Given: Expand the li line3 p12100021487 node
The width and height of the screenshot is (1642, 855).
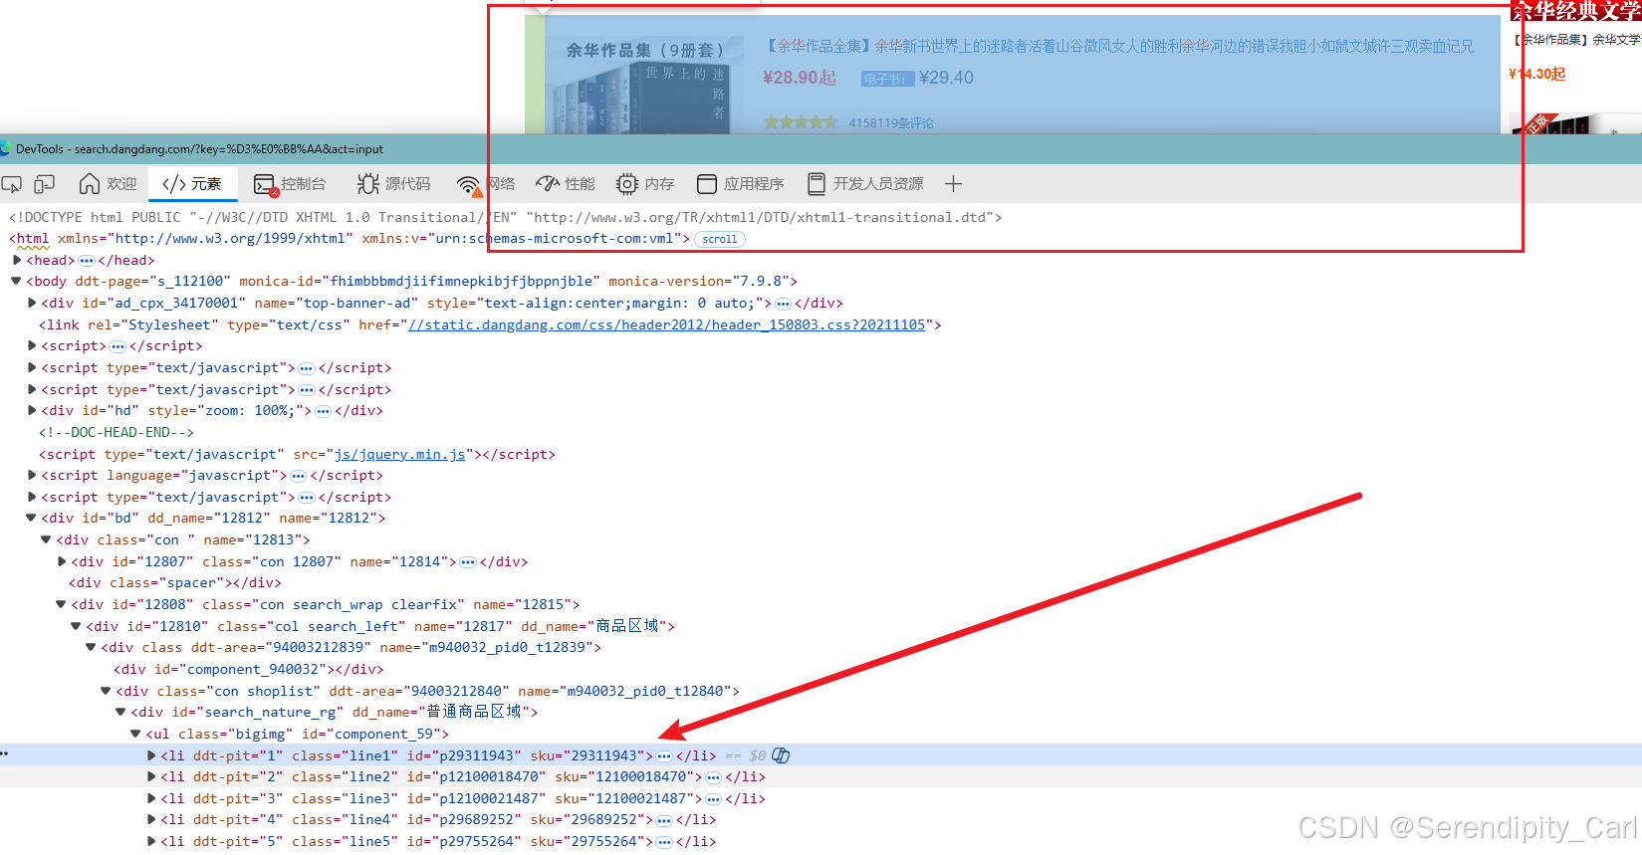Looking at the screenshot, I should [x=151, y=798].
